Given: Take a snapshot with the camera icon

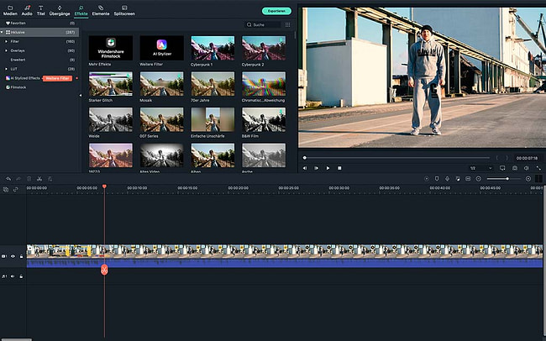Looking at the screenshot, I should [x=514, y=168].
